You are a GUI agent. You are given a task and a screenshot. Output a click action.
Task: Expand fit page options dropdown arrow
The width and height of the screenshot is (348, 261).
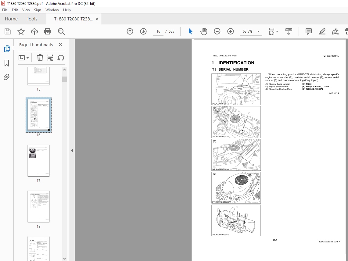point(277,31)
